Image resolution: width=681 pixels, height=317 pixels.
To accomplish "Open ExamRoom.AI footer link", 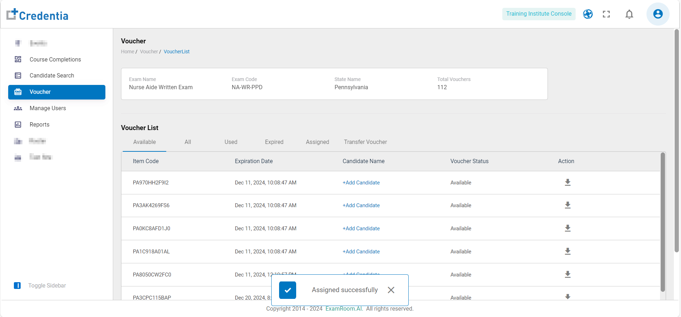I will 344,308.
